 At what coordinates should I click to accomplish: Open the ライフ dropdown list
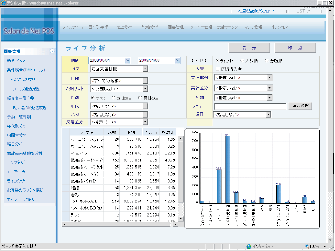coord(145,69)
